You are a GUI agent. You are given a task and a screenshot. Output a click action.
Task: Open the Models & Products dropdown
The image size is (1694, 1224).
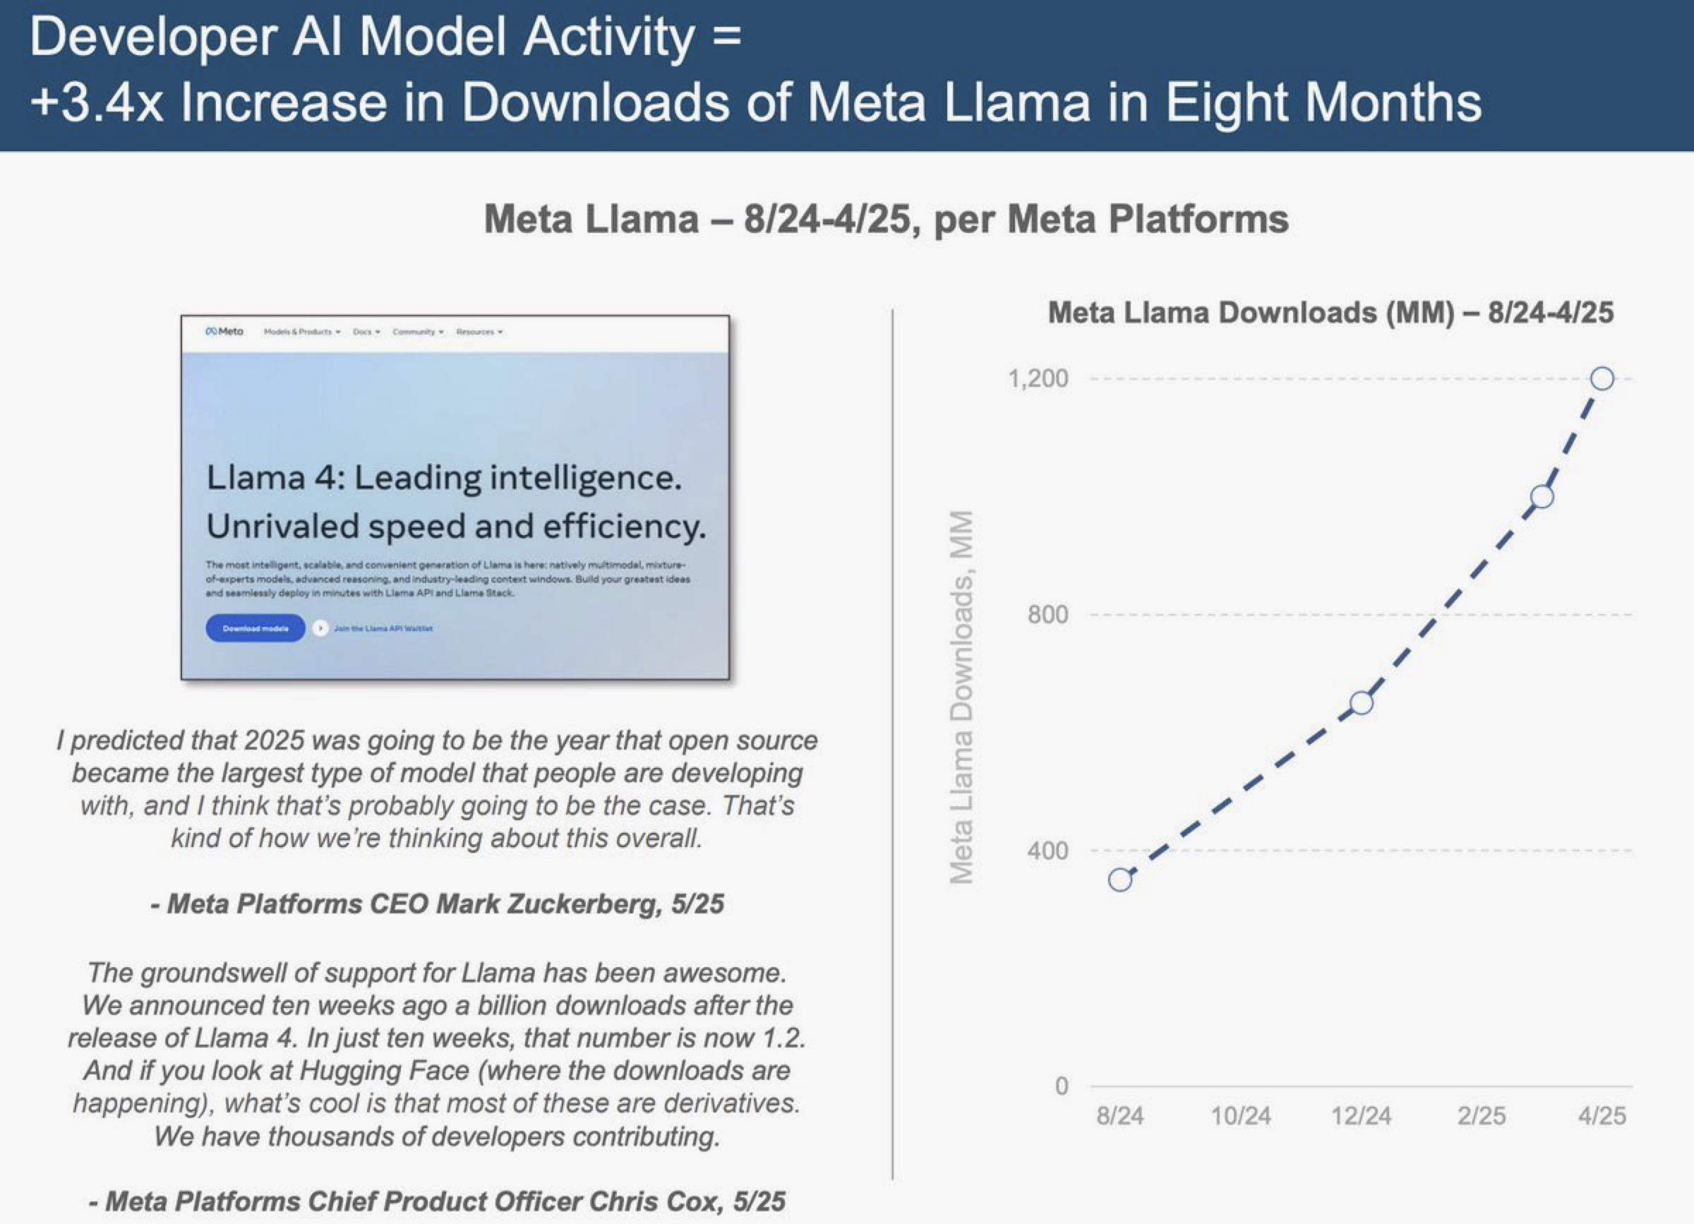pos(303,332)
